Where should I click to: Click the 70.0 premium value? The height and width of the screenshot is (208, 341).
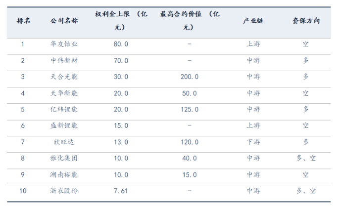pyautogui.click(x=121, y=61)
